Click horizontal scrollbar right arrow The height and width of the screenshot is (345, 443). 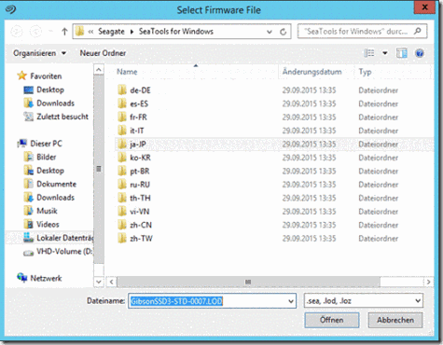pos(429,282)
